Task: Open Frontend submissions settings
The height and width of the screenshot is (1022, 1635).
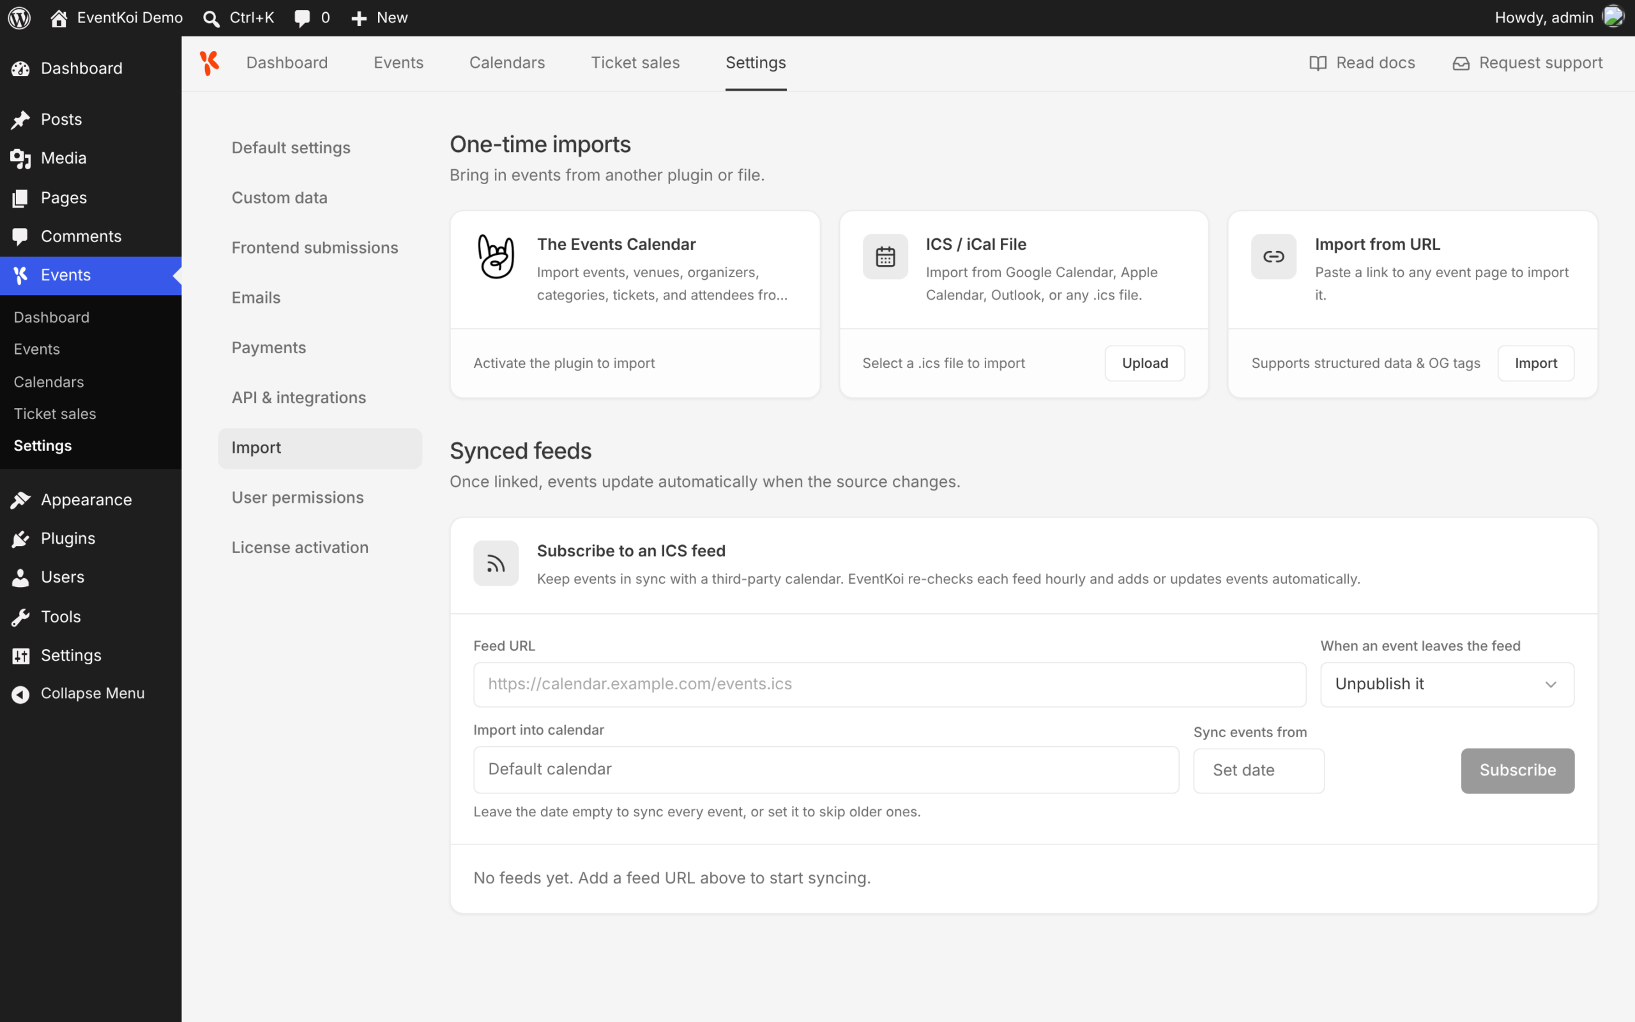Action: (319, 248)
